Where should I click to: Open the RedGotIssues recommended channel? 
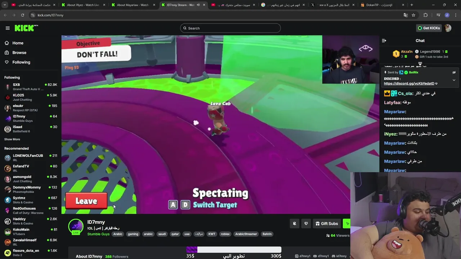[31, 210]
